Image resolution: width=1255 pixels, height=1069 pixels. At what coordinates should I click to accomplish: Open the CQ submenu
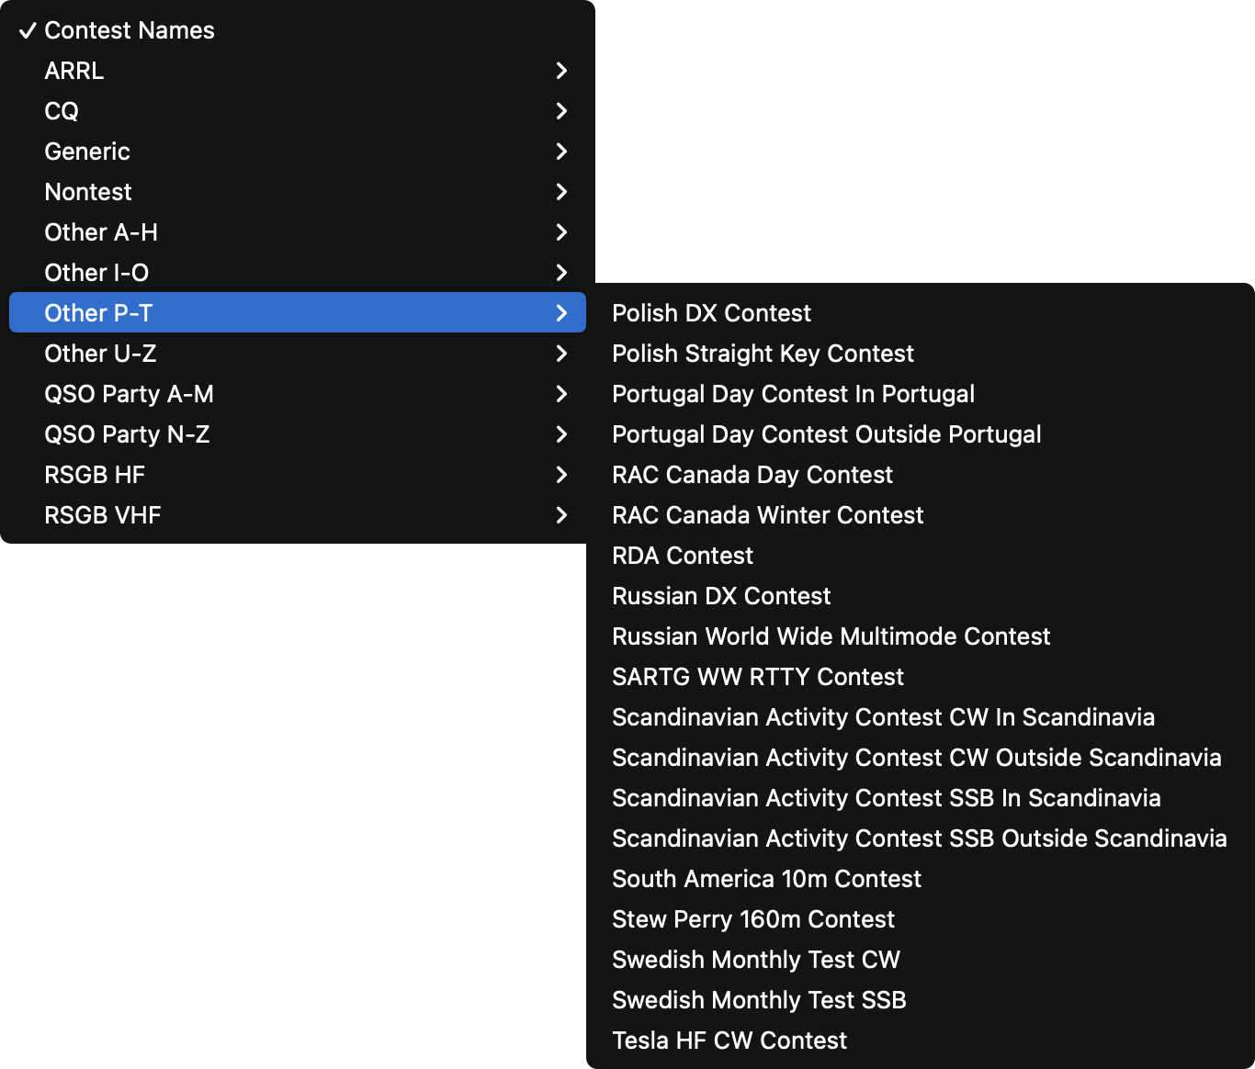click(298, 111)
